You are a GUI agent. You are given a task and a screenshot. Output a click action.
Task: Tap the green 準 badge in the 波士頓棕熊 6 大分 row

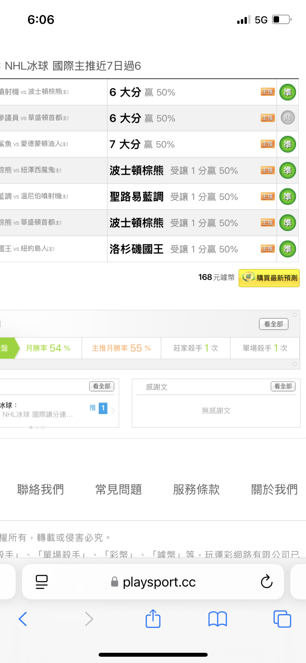click(288, 92)
